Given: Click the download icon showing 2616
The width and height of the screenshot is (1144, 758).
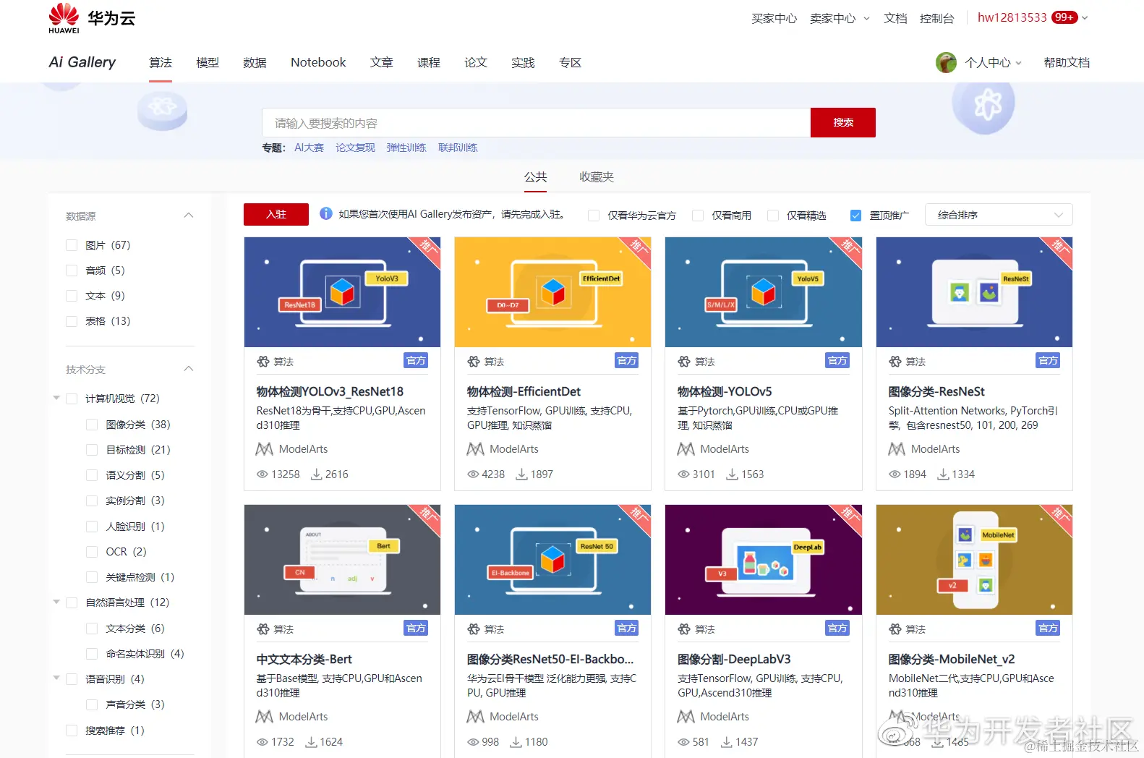Looking at the screenshot, I should coord(316,474).
